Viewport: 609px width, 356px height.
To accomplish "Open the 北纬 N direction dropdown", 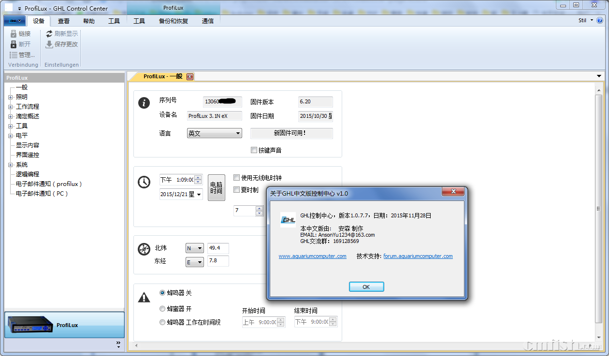I will pos(195,248).
